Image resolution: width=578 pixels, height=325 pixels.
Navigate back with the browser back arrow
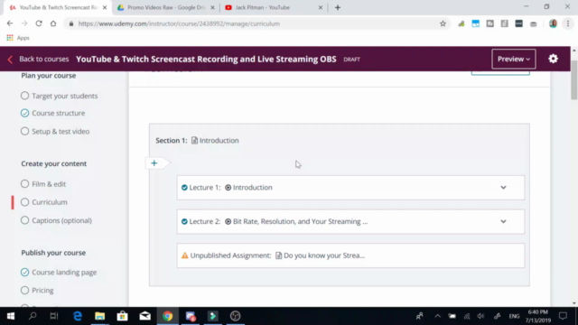click(x=10, y=23)
